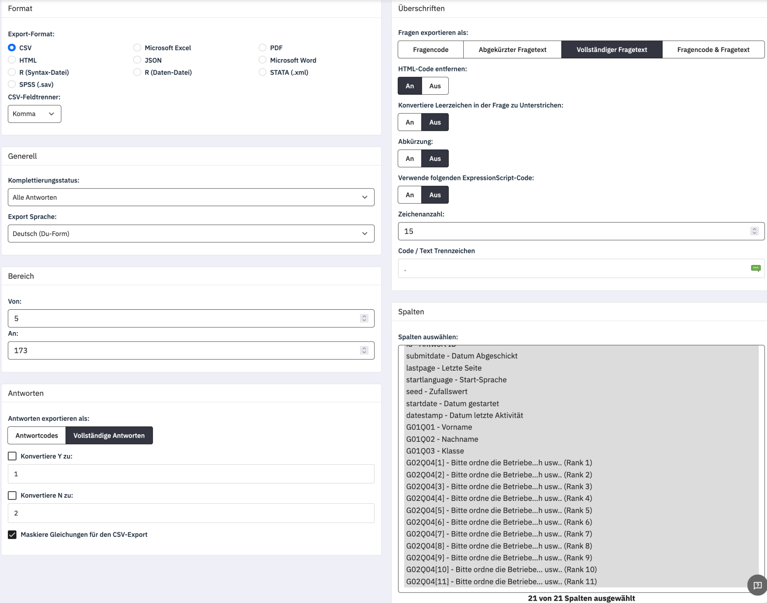Choose STATA (.xml) export format
This screenshot has height=603, width=767.
point(263,72)
